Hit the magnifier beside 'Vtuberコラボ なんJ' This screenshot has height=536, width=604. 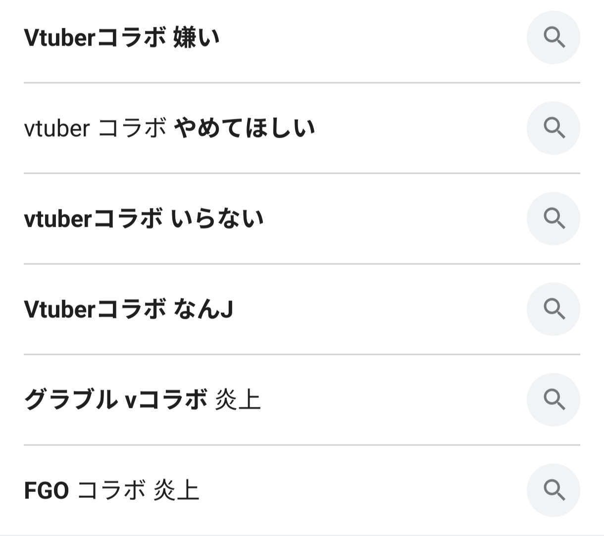553,309
